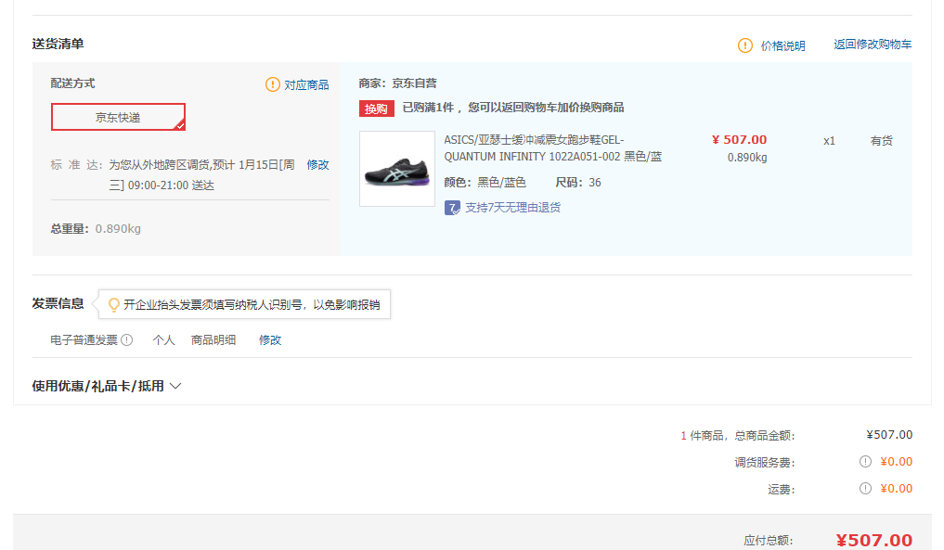Open the 支持7天无理由退货 link
Image resolution: width=944 pixels, height=550 pixels.
click(513, 208)
